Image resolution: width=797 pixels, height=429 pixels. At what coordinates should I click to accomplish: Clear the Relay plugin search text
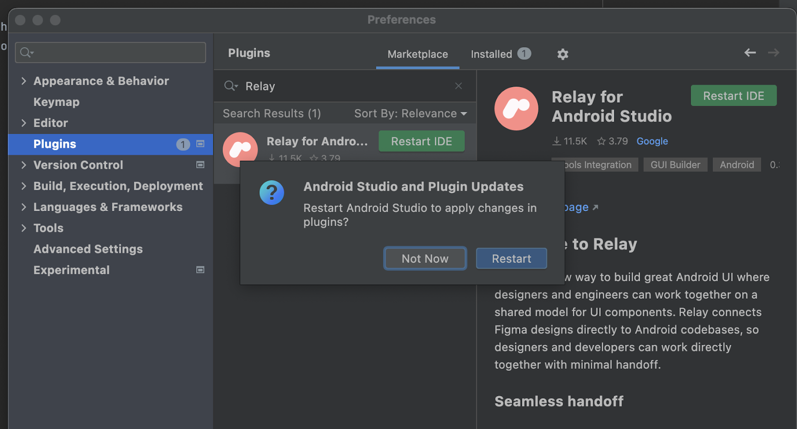click(458, 86)
